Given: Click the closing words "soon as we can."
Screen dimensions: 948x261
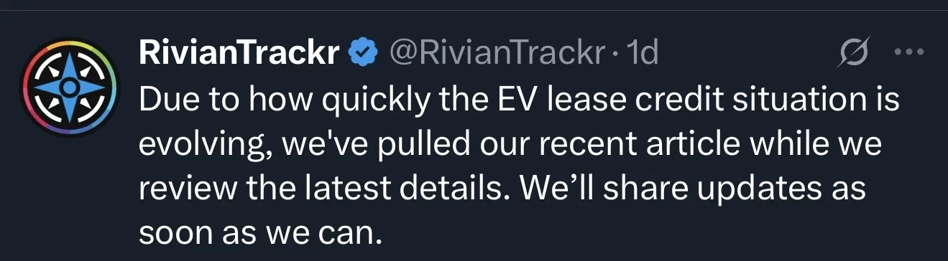Looking at the screenshot, I should point(258,234).
